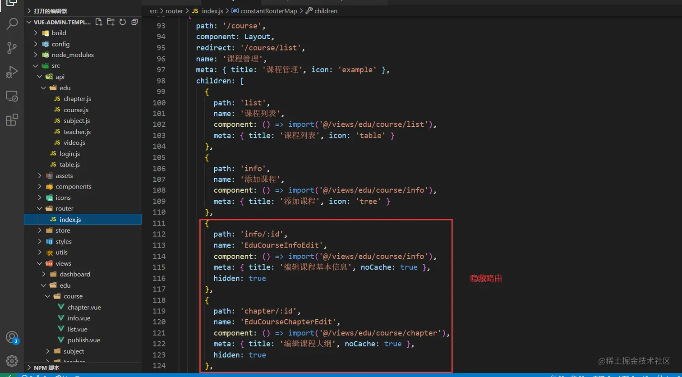Click children in the breadcrumb

click(326, 11)
